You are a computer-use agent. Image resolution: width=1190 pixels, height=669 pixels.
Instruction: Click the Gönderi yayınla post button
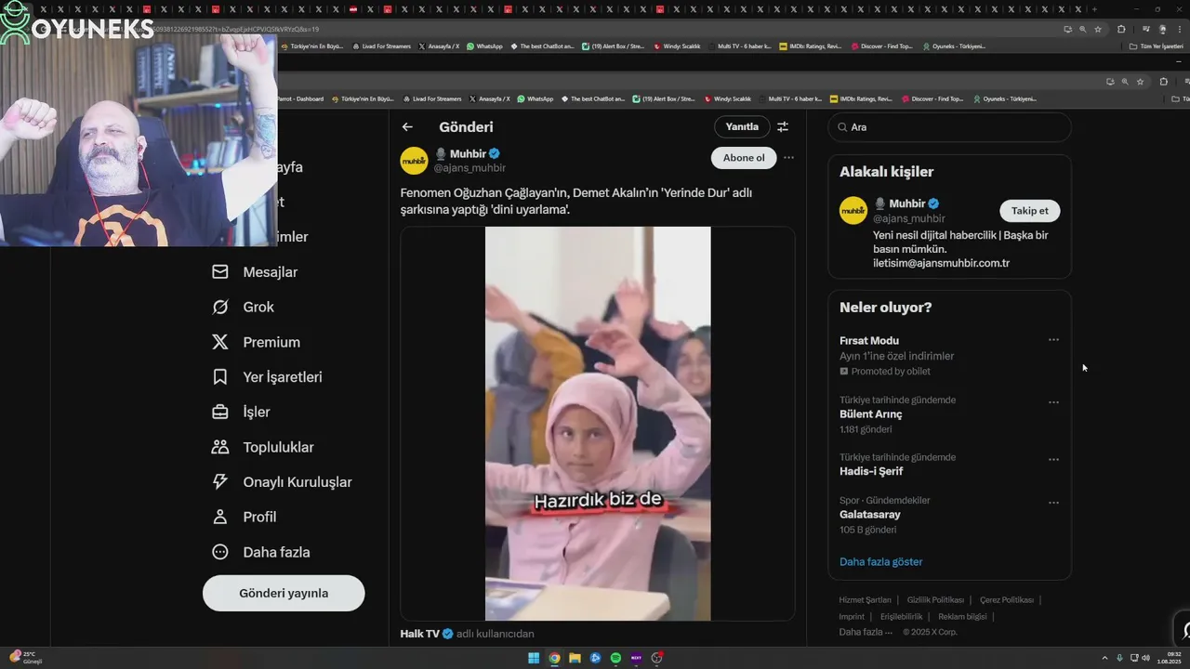284,593
